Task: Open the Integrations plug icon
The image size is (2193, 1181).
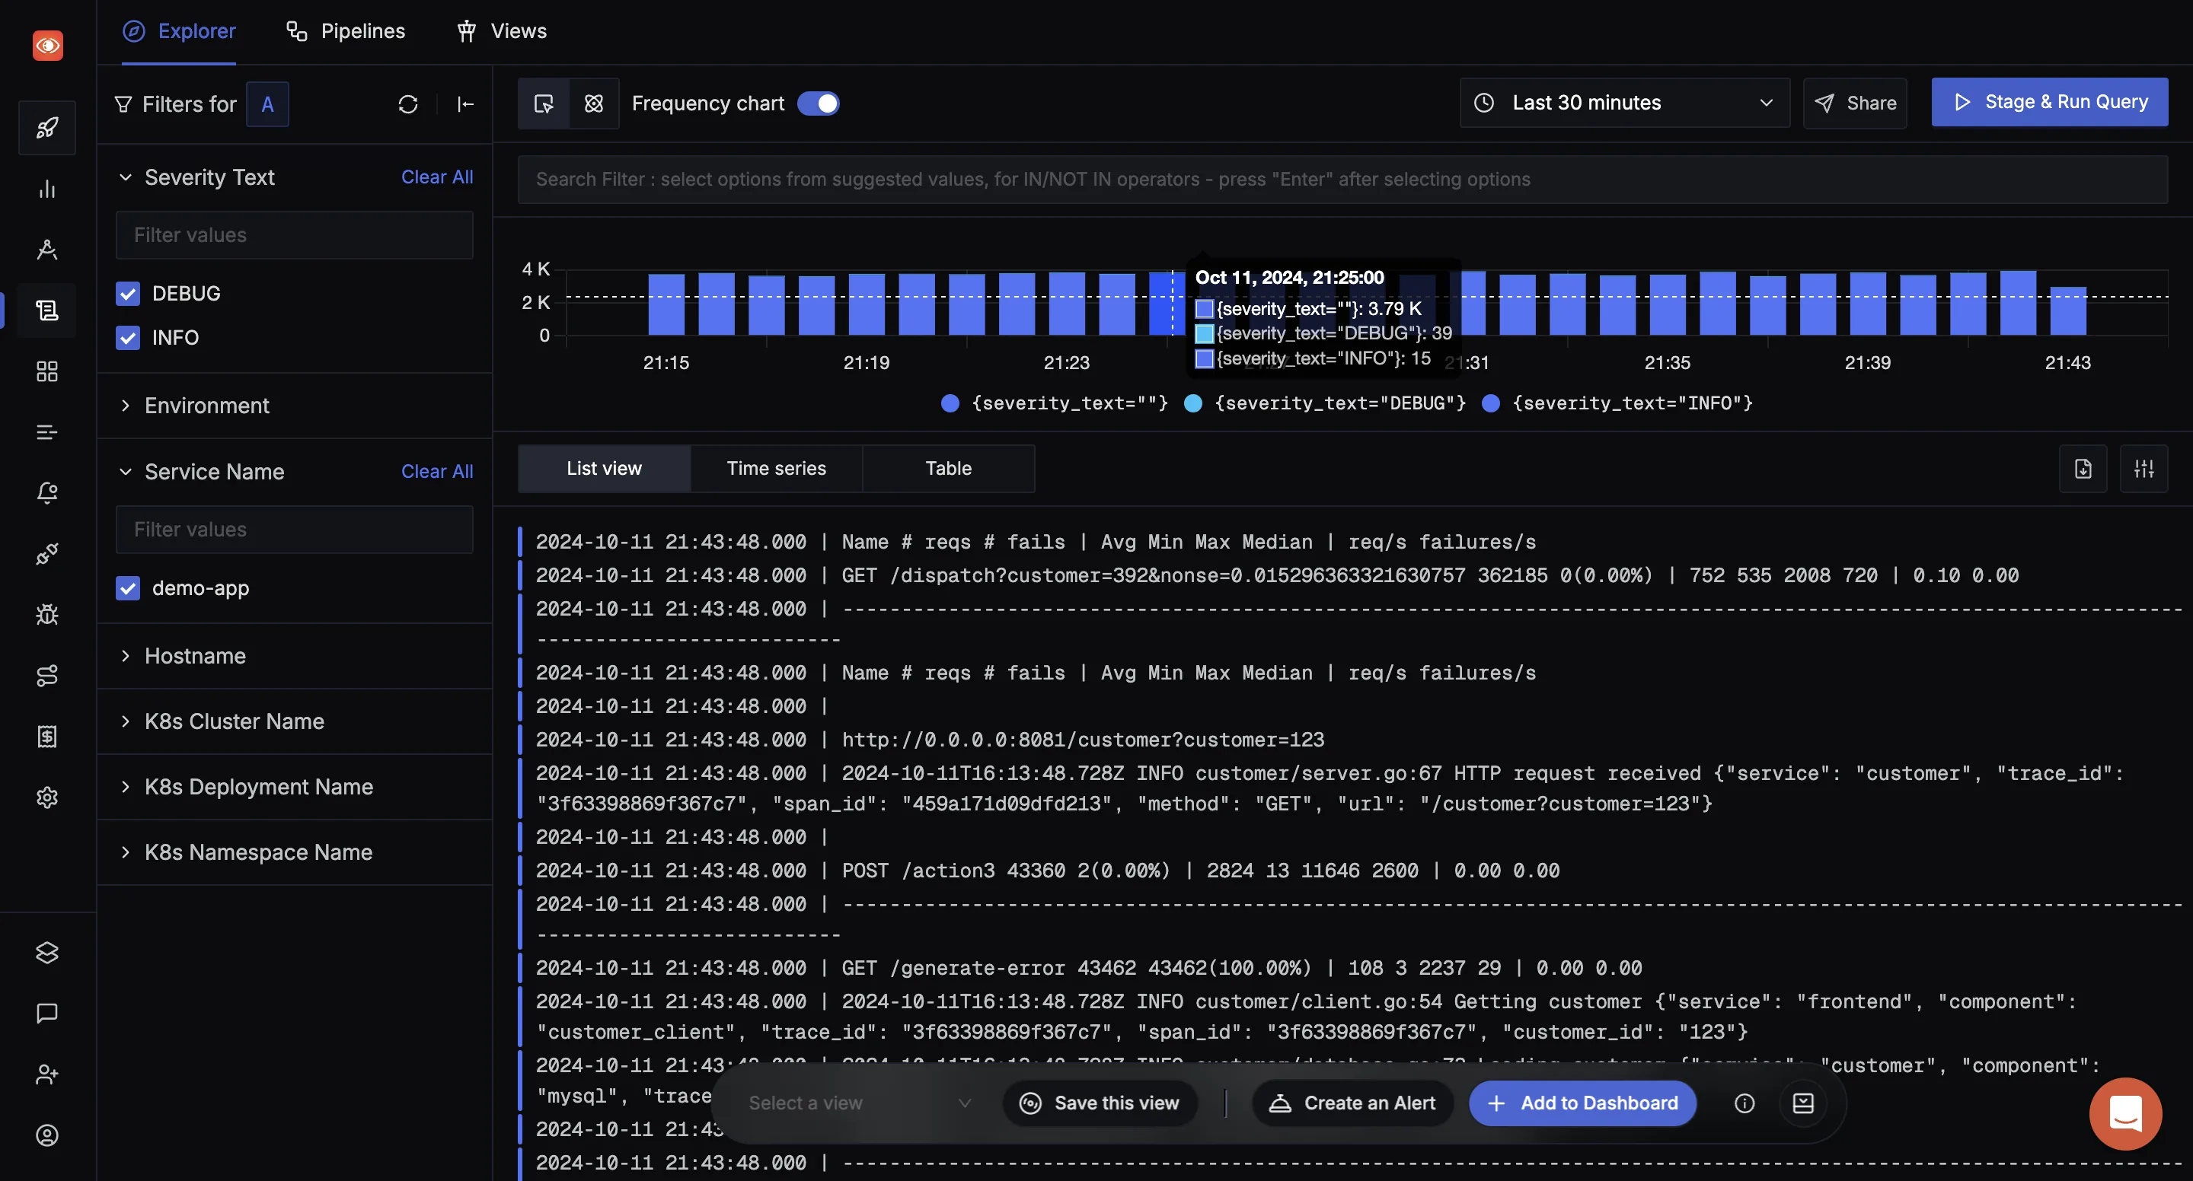Action: [48, 554]
